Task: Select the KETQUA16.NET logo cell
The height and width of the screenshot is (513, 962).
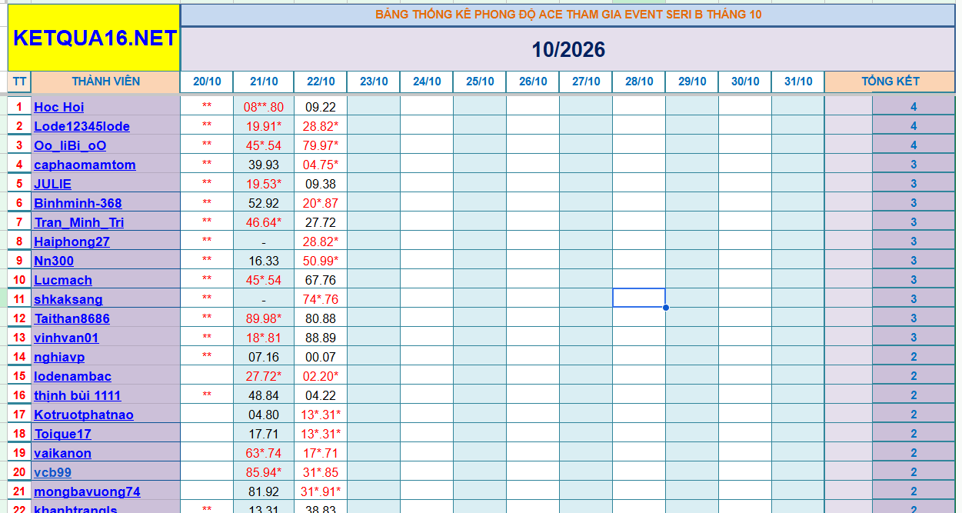Action: pos(95,38)
